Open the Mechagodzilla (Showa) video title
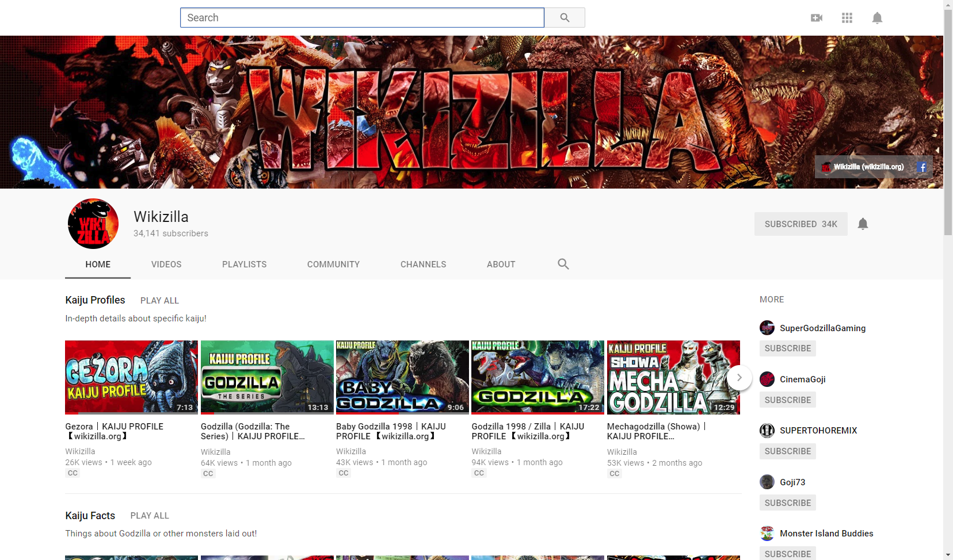Image resolution: width=953 pixels, height=560 pixels. coord(657,431)
